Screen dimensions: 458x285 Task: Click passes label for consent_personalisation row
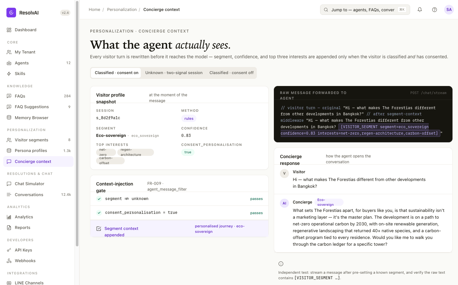(256, 213)
